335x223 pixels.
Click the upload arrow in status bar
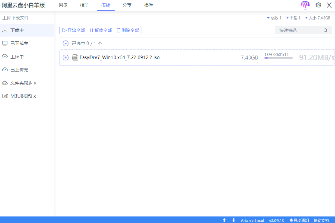coord(224,220)
